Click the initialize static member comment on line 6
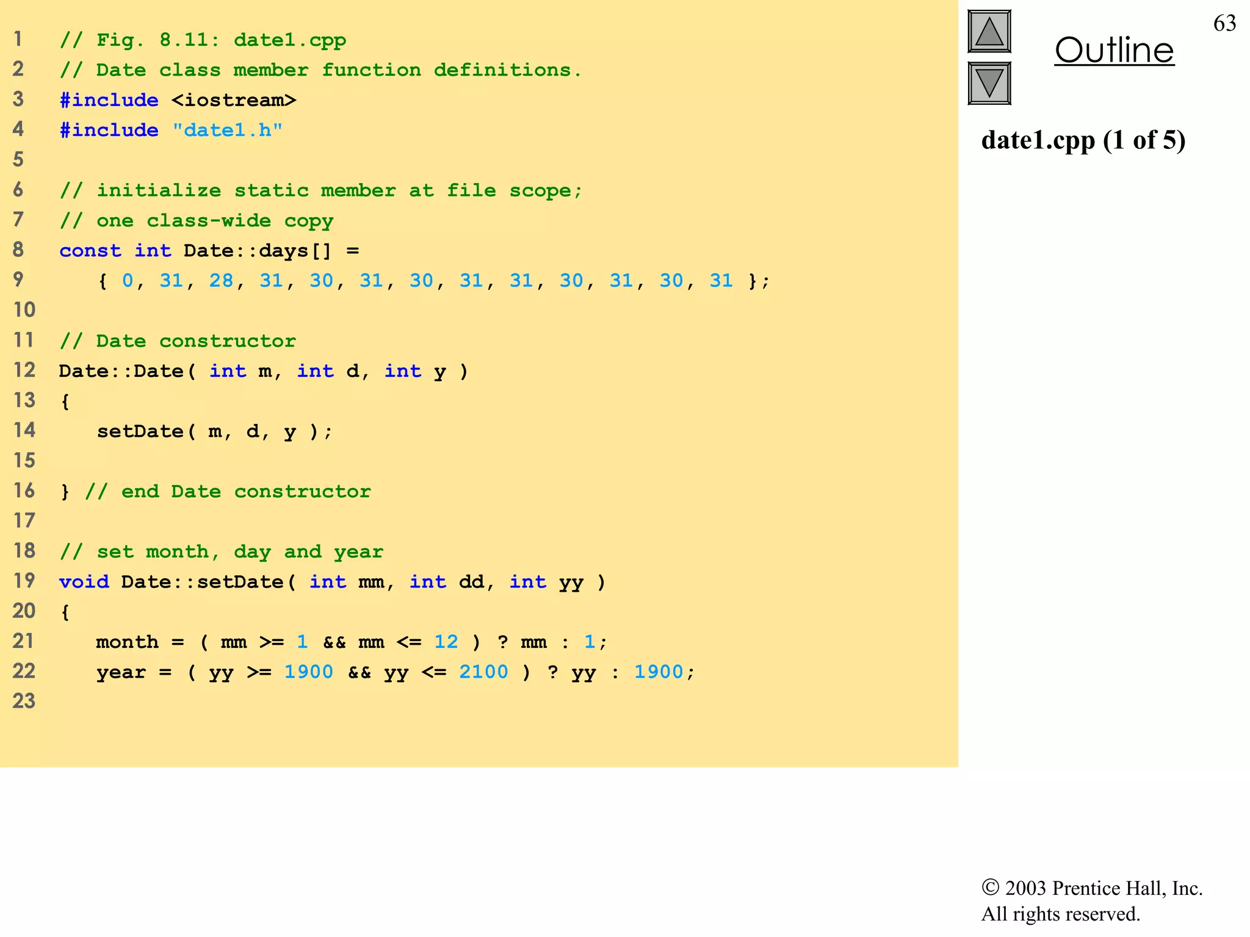The height and width of the screenshot is (937, 1250). tap(321, 190)
